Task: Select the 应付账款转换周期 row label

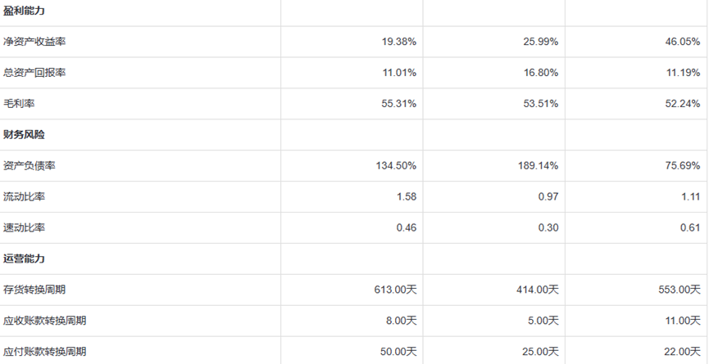Action: pyautogui.click(x=43, y=352)
